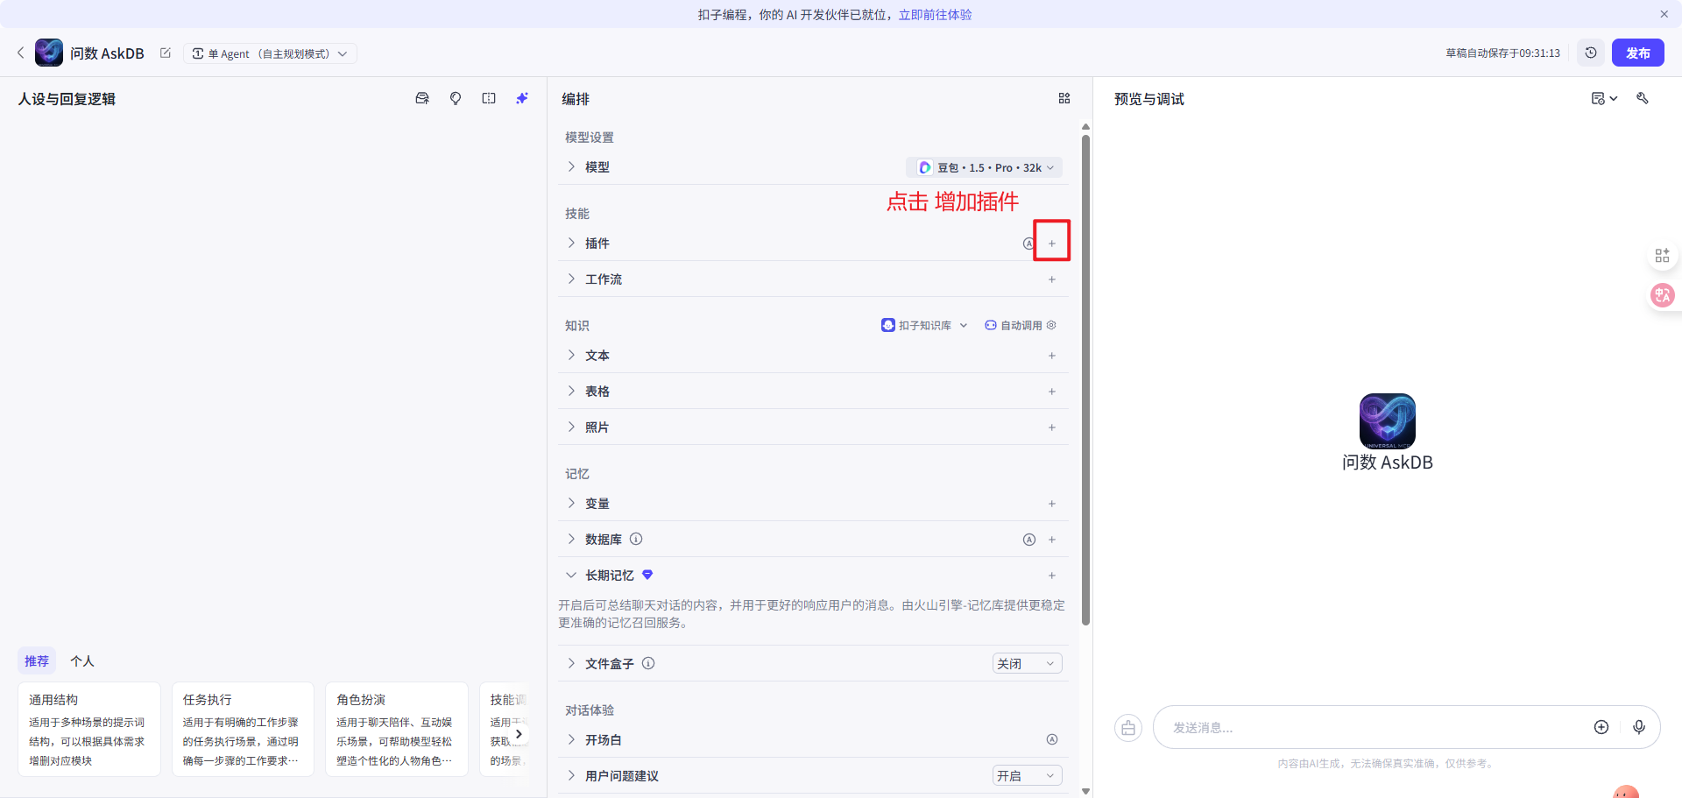Expand the 插件 section
Viewport: 1682px width, 798px height.
pyautogui.click(x=571, y=243)
